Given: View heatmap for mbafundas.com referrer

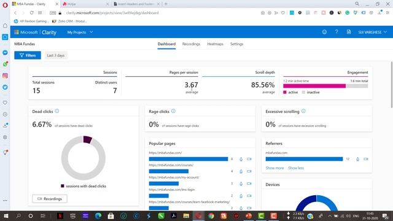Looking at the screenshot, I should point(357,159).
